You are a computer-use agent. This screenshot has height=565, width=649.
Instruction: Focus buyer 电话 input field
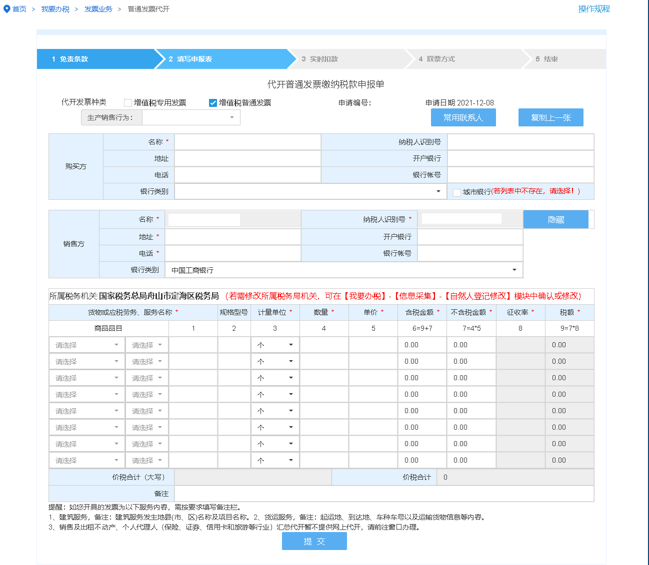(247, 175)
